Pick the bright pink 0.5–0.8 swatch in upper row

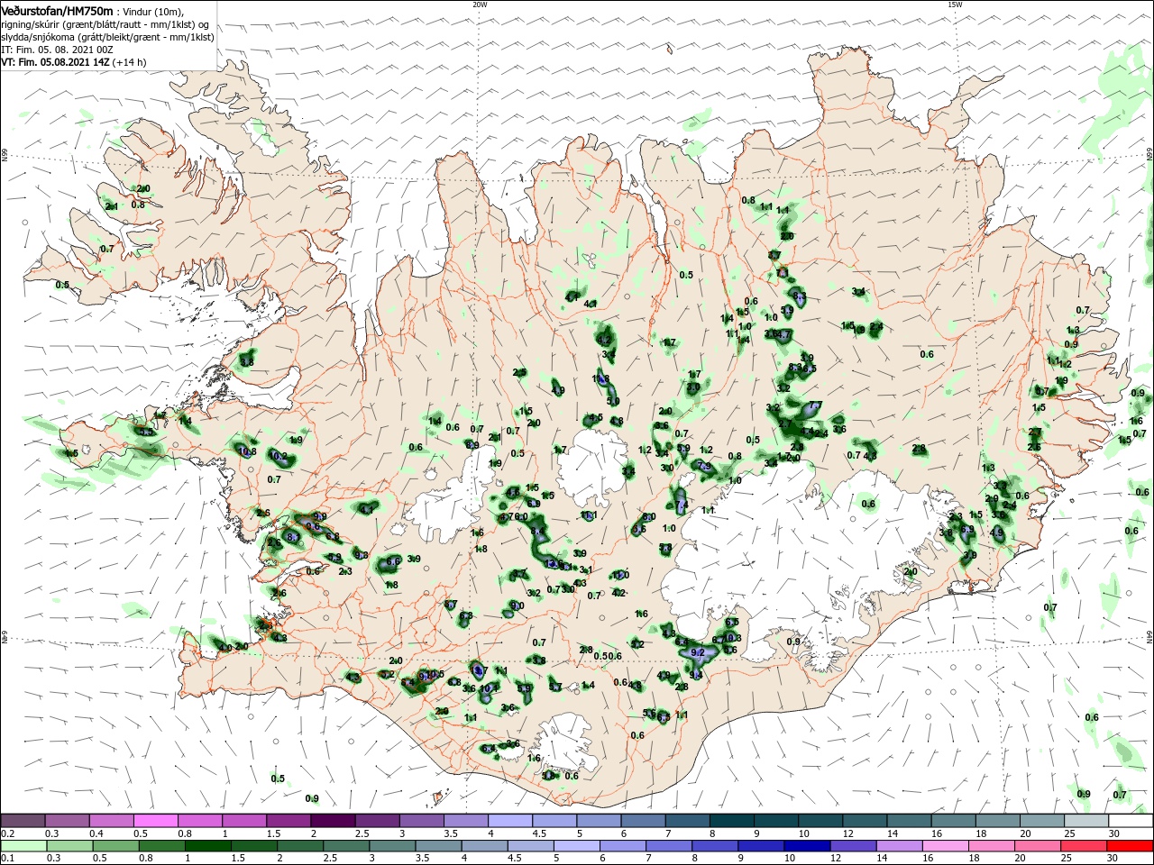pyautogui.click(x=156, y=821)
